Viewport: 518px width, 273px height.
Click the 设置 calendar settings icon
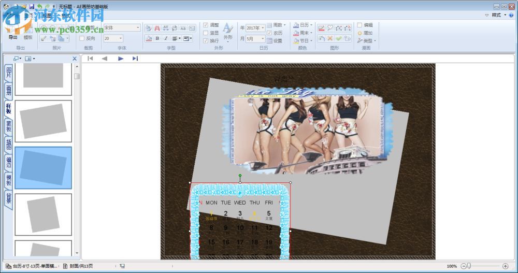pyautogui.click(x=275, y=40)
